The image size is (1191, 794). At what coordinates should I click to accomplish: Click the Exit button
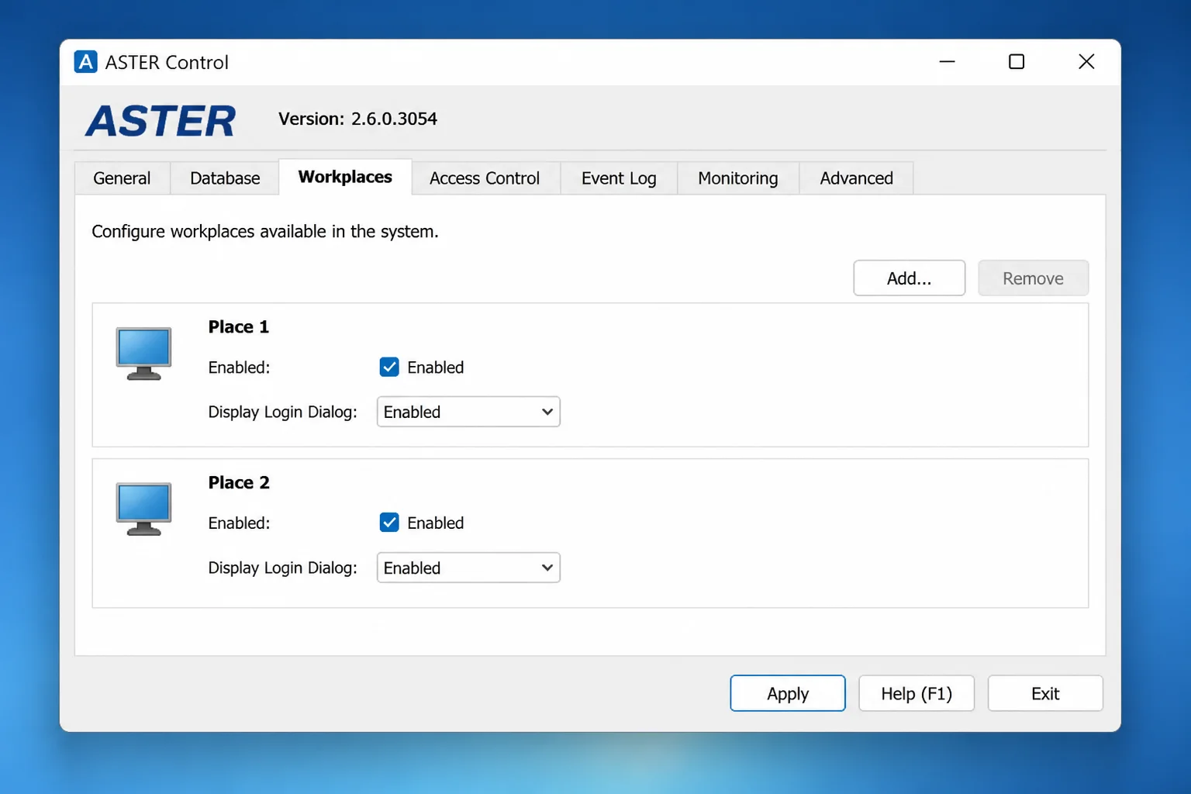point(1045,693)
